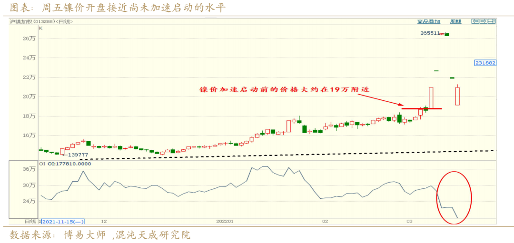The image size is (514, 243).
Task: Click the 数据来源 source line
Action: pyautogui.click(x=100, y=235)
